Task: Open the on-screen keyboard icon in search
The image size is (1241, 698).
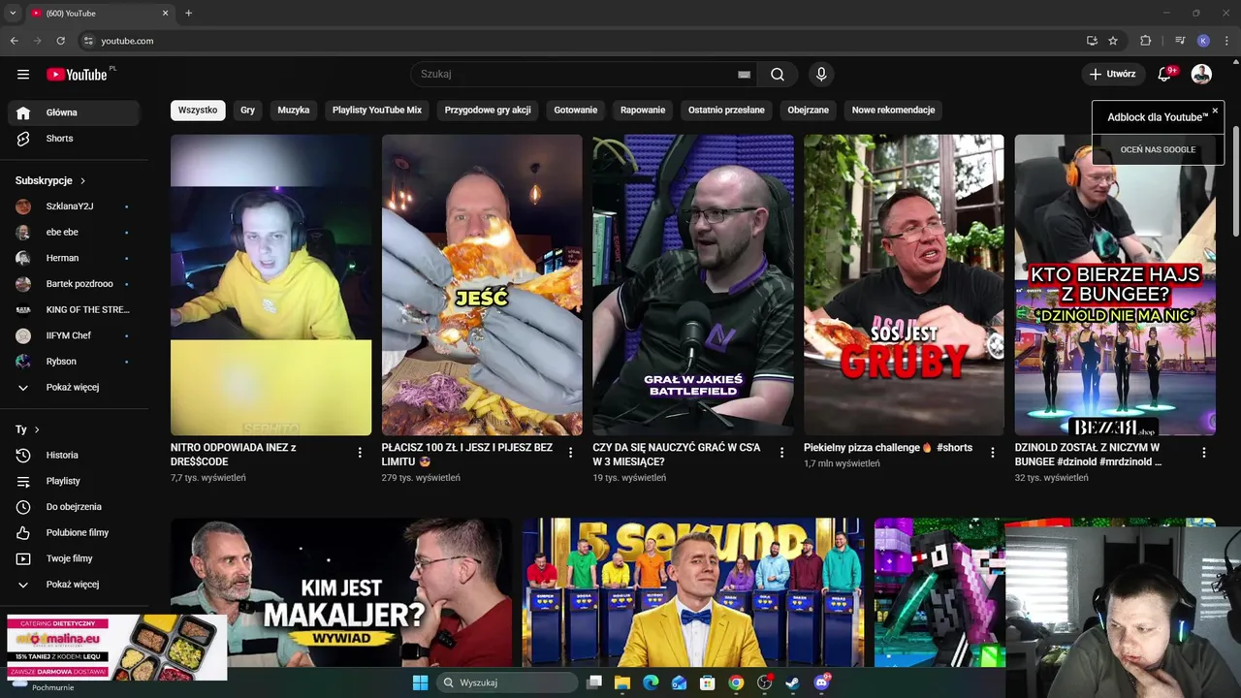Action: (x=744, y=74)
